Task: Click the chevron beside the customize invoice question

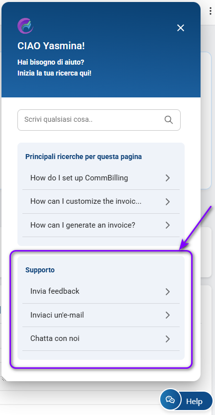Action: (x=168, y=202)
